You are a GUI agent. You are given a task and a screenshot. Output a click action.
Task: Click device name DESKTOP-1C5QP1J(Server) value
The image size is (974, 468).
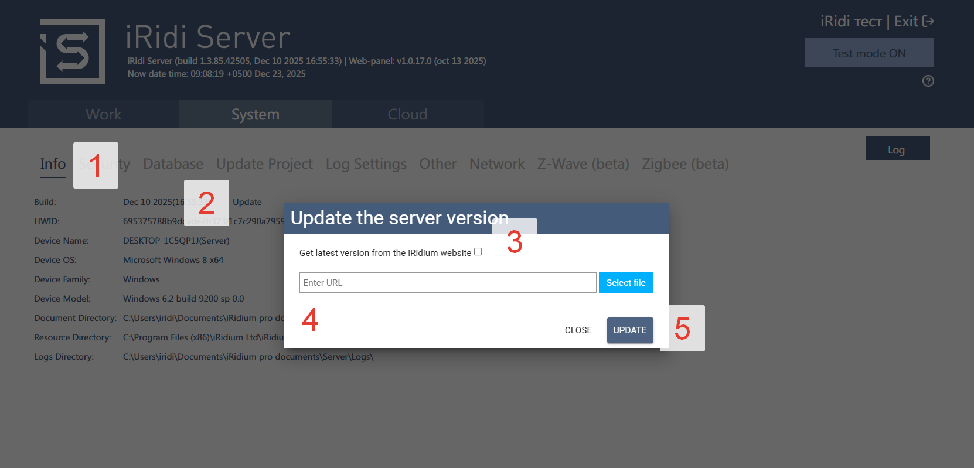pyautogui.click(x=176, y=241)
